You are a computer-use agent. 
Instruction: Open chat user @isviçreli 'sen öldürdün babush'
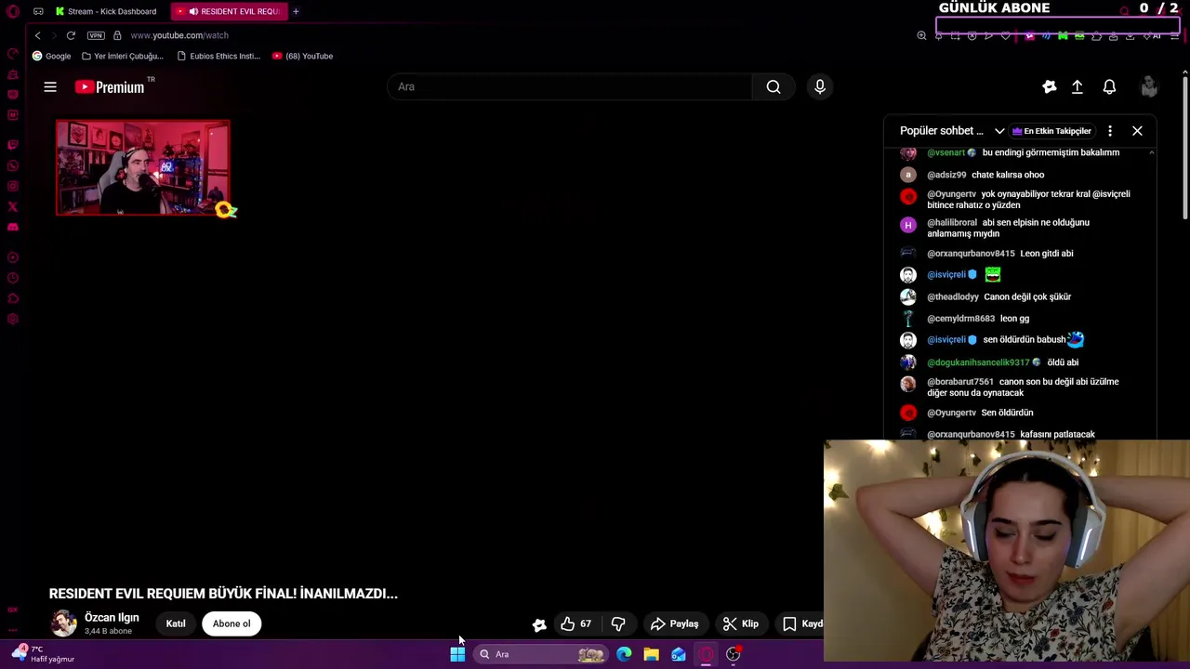point(948,340)
